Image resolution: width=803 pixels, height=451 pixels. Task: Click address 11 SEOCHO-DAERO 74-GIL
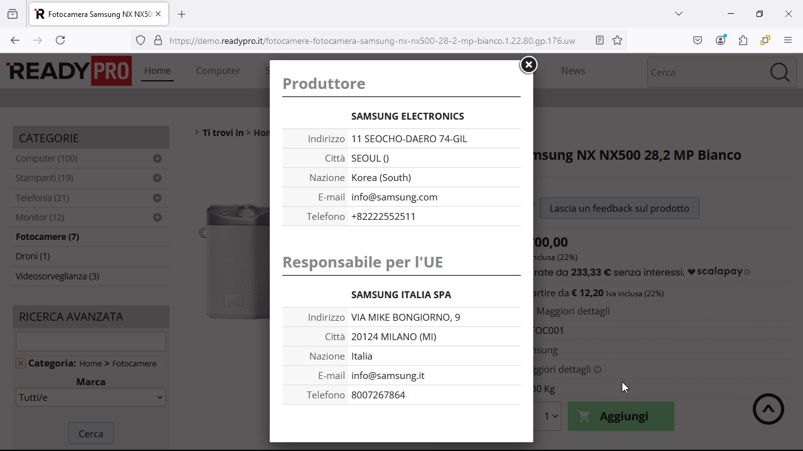[409, 139]
